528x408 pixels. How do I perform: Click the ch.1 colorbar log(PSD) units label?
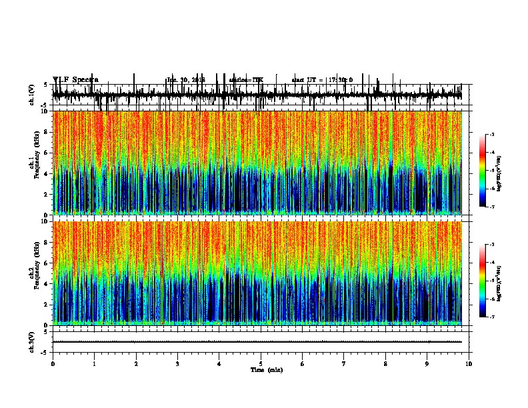click(x=499, y=174)
